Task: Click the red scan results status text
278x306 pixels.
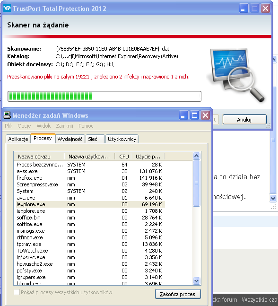Action: tap(98, 77)
